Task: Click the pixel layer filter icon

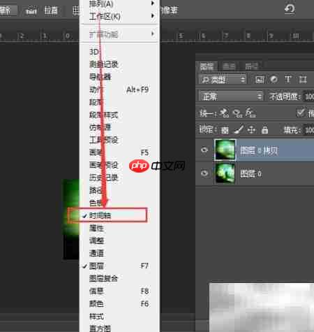Action: [x=260, y=80]
